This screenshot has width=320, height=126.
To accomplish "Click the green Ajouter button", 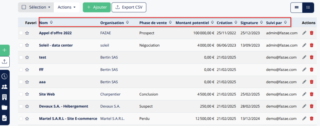I will 97,7.
